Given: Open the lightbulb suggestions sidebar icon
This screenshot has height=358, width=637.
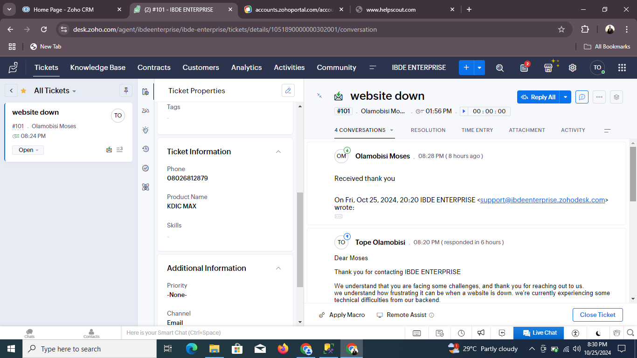Looking at the screenshot, I should pyautogui.click(x=145, y=130).
